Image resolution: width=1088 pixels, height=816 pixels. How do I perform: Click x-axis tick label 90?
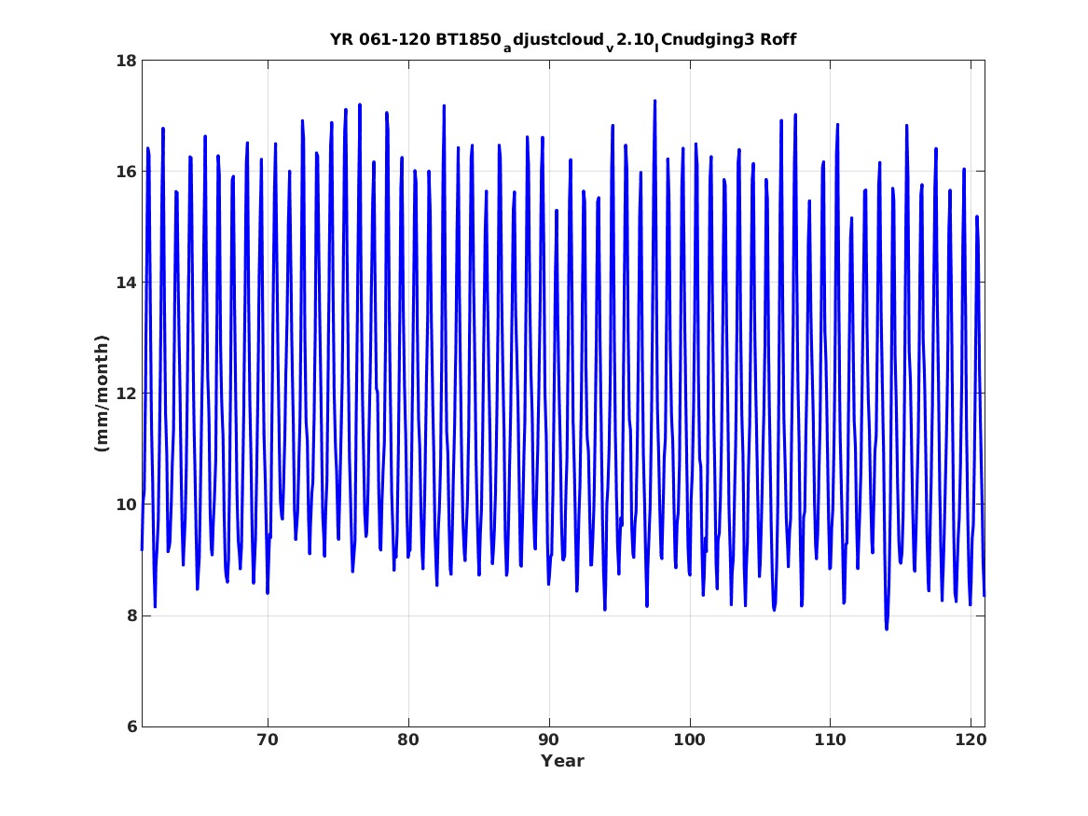pyautogui.click(x=549, y=740)
